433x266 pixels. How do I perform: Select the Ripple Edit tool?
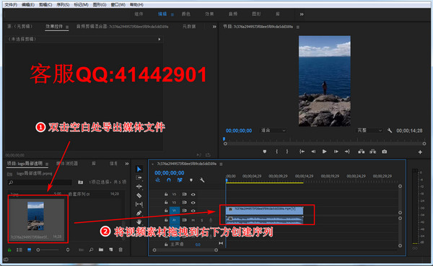point(139,187)
